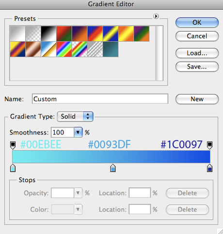Select the Red, Green gradient preset
The image size is (223, 234).
click(x=64, y=33)
